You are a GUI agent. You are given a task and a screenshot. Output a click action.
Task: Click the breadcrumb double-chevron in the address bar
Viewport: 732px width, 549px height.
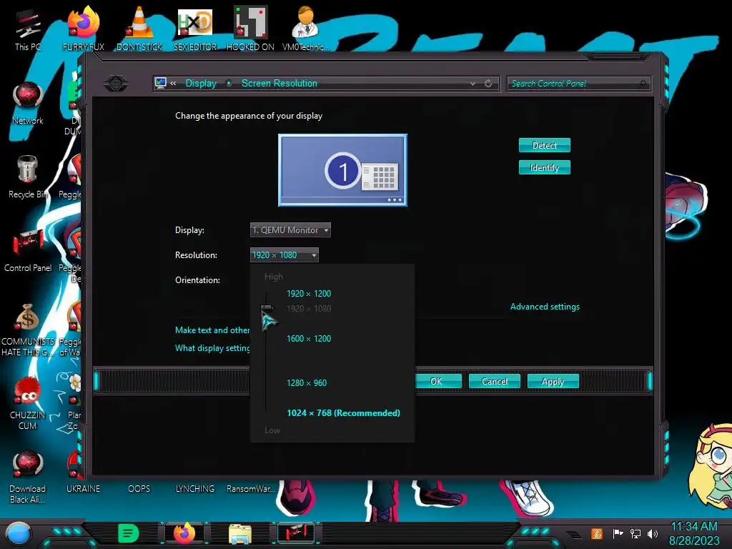[173, 83]
